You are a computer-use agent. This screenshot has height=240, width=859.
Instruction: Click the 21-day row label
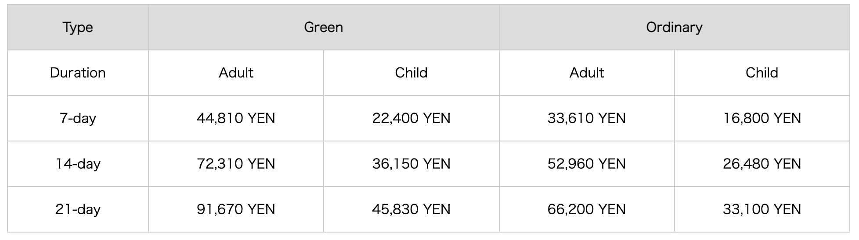point(78,209)
